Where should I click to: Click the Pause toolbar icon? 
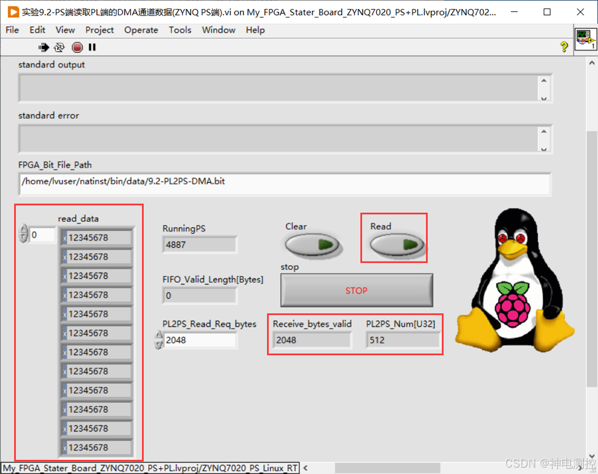pyautogui.click(x=92, y=47)
